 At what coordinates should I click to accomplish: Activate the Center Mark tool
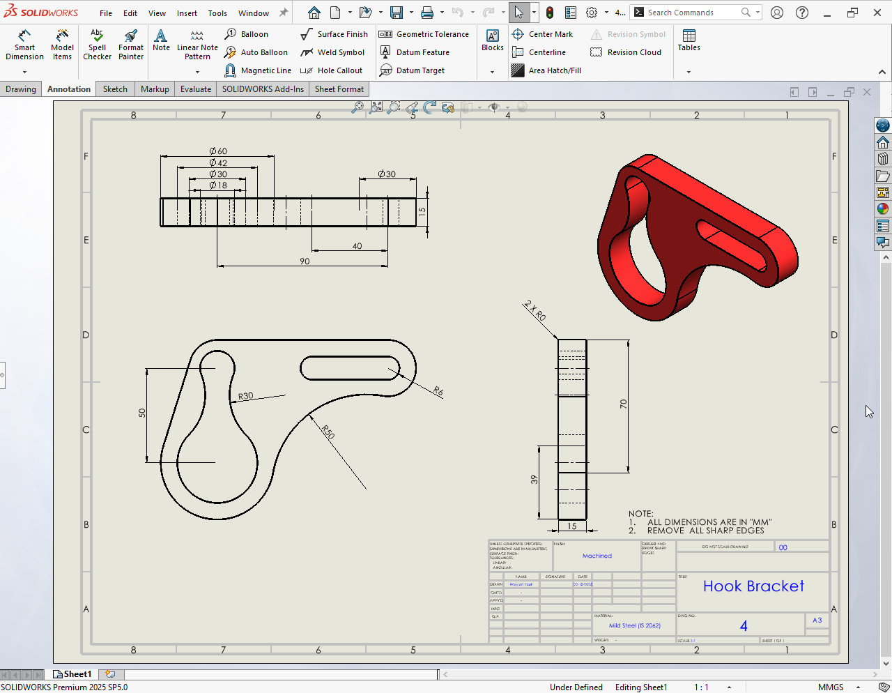(x=542, y=34)
